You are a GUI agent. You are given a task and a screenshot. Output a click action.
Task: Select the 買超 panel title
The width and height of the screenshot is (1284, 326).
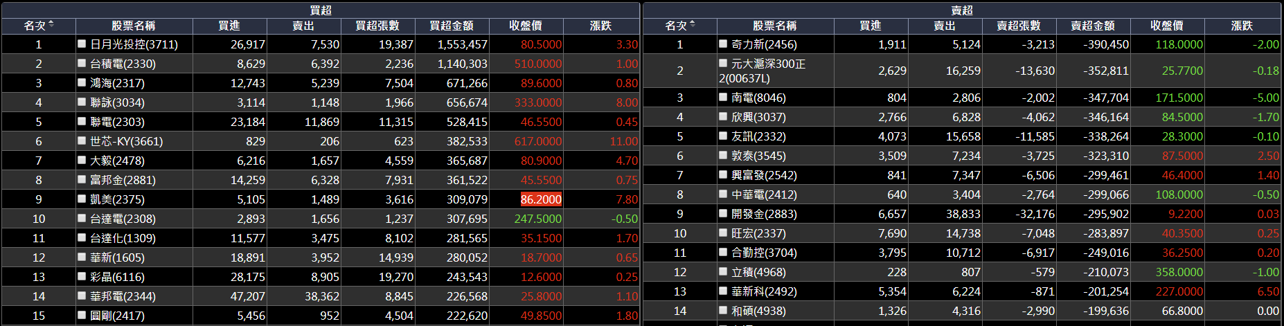[321, 10]
